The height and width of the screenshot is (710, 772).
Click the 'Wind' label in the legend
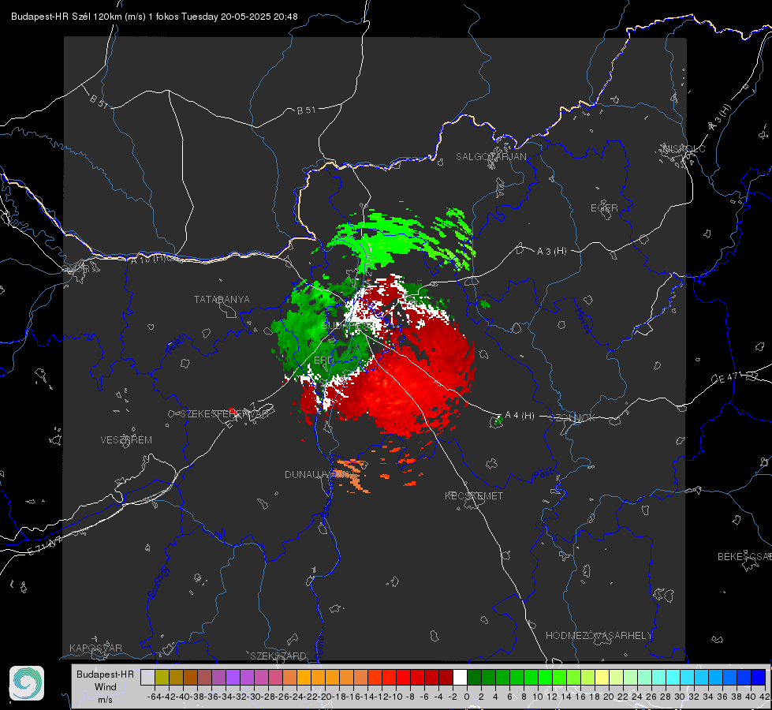106,687
